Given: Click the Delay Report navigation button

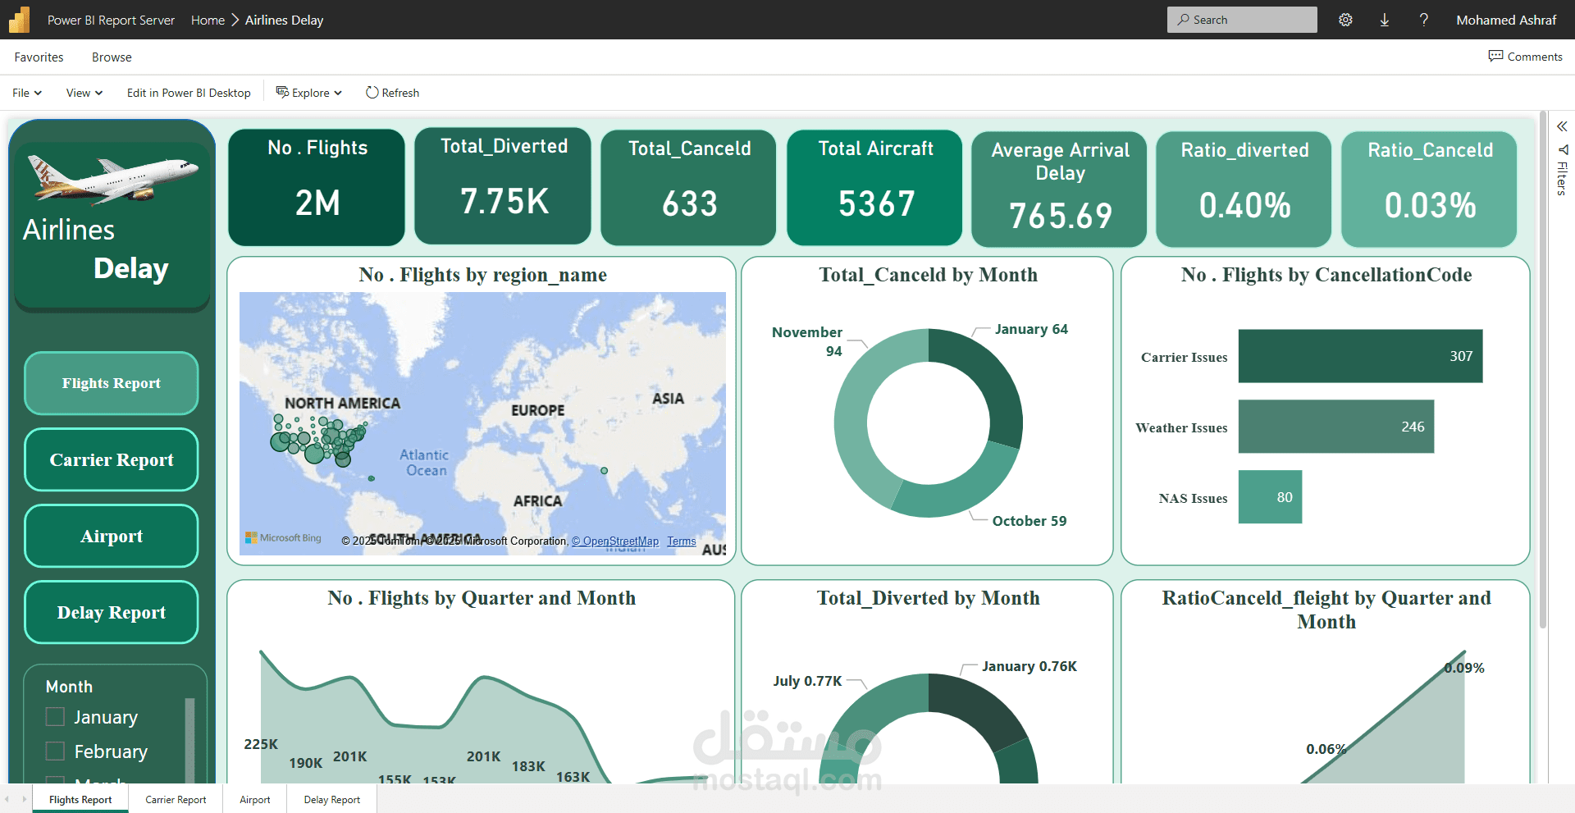Looking at the screenshot, I should (x=112, y=612).
